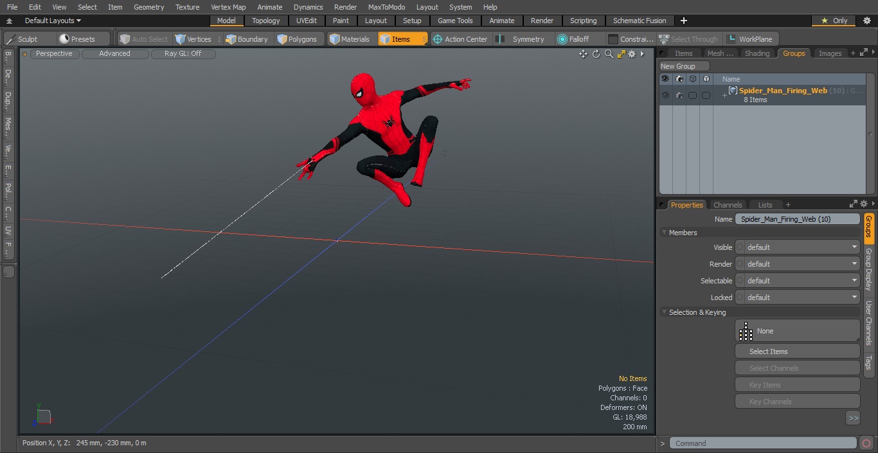Open the Presets browser
The width and height of the screenshot is (878, 453).
pos(77,39)
